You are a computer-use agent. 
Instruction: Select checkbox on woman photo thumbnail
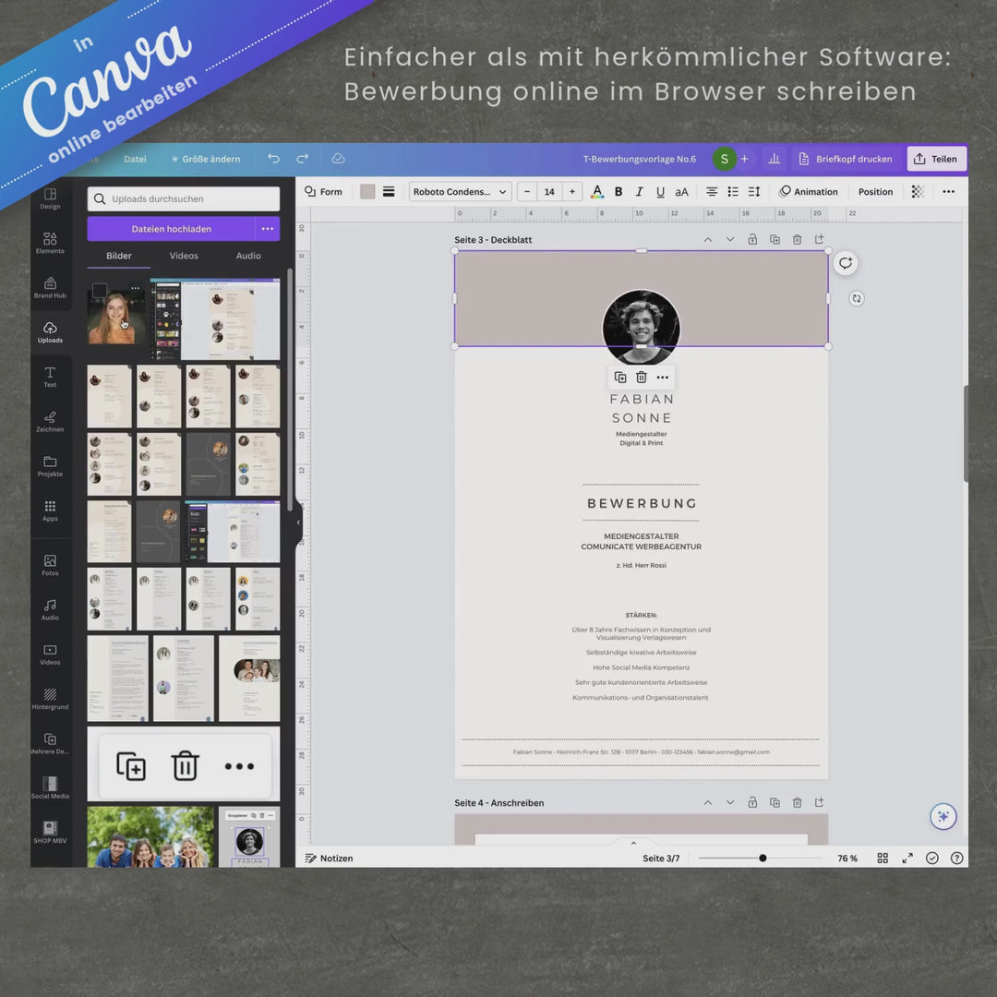(x=100, y=291)
